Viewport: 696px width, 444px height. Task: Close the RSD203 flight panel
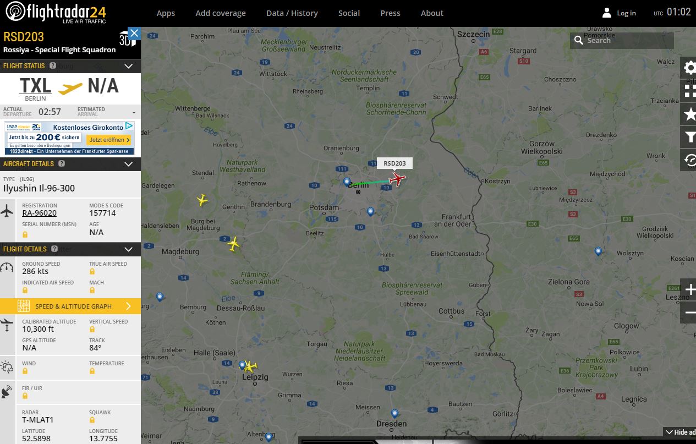coord(134,34)
